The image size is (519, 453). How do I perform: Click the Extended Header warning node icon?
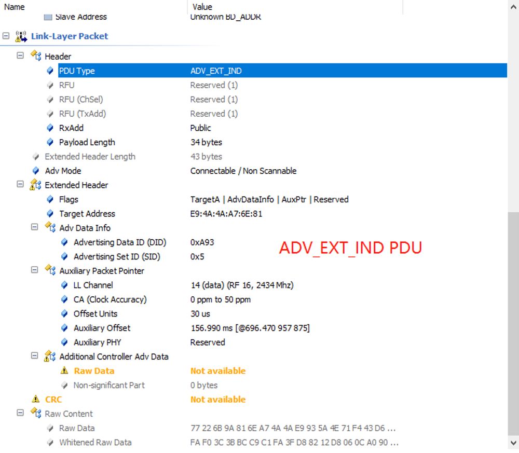point(36,185)
